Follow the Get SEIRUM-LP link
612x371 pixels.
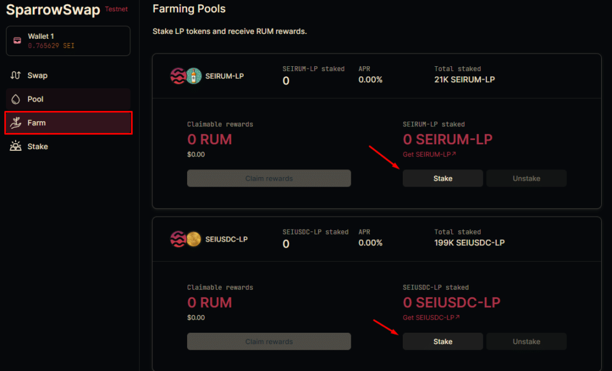[x=429, y=154]
